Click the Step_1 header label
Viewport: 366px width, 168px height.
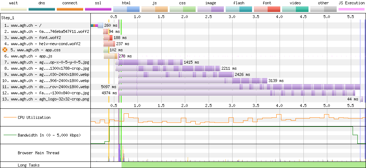click(8, 18)
